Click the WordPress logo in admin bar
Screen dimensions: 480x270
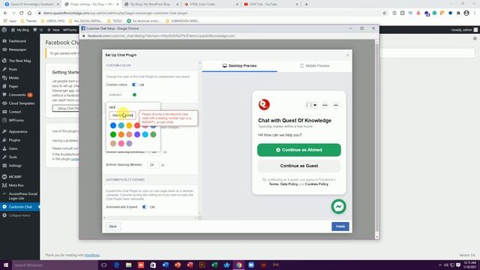pyautogui.click(x=4, y=30)
